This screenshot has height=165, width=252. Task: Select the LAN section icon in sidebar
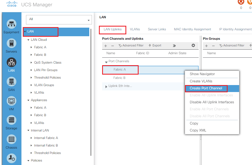coord(12,63)
